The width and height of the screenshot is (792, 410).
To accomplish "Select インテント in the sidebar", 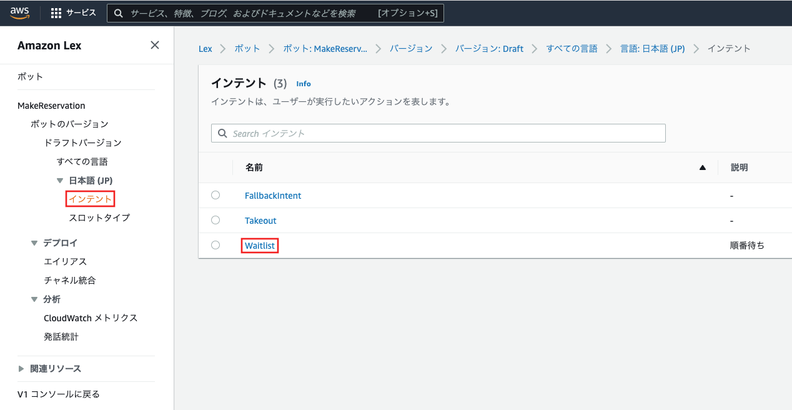I will (91, 199).
